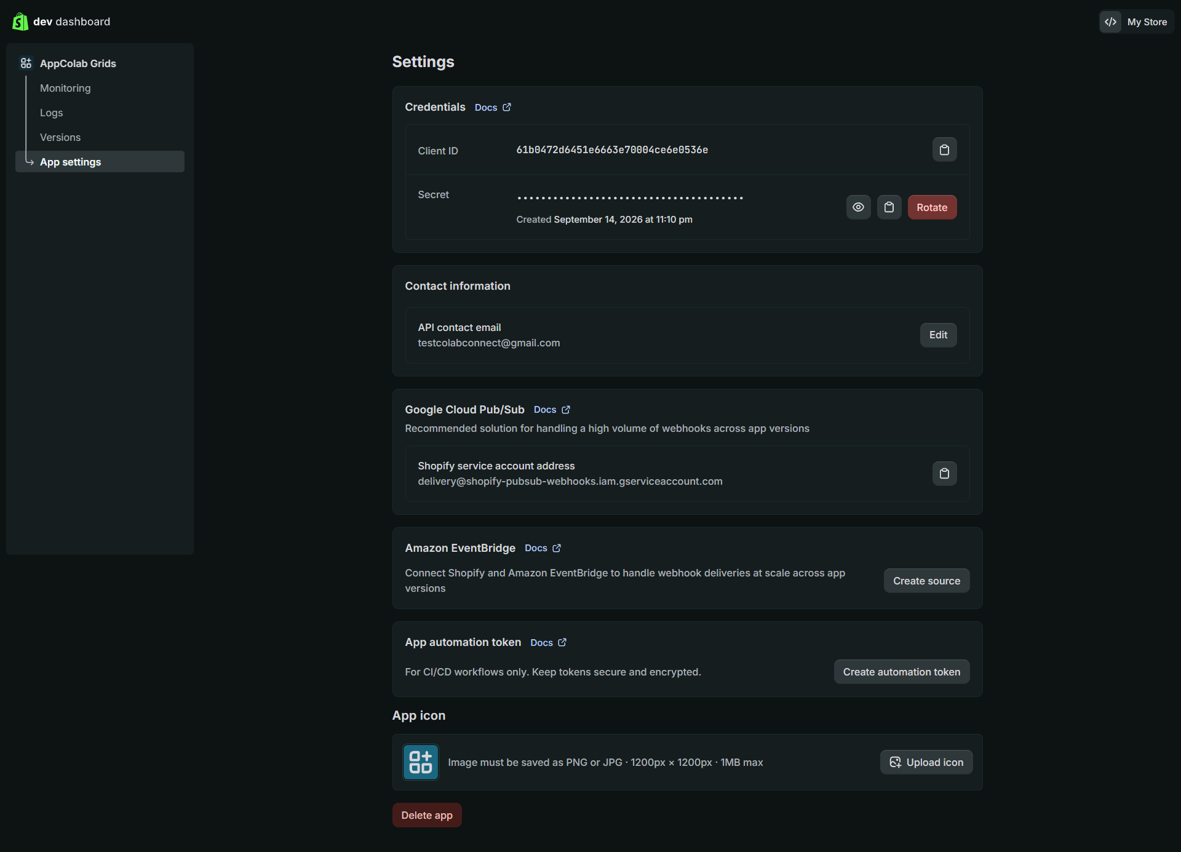Screen dimensions: 1181x852
Task: Copy the Secret to clipboard
Action: pyautogui.click(x=889, y=207)
